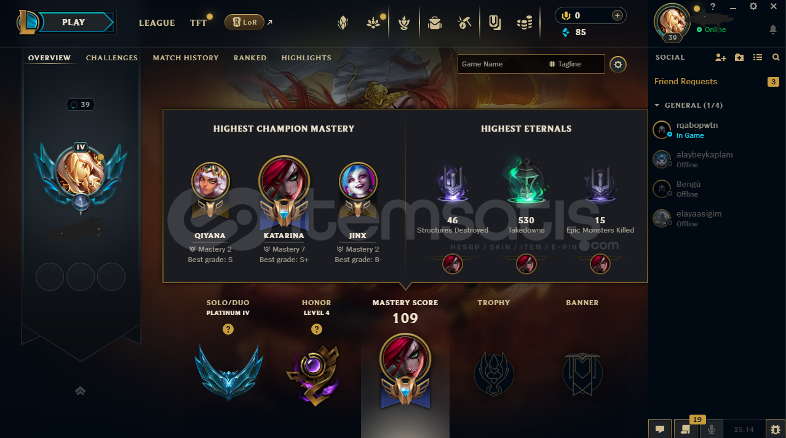Open Friend Requests link
786x438 pixels.
point(686,81)
